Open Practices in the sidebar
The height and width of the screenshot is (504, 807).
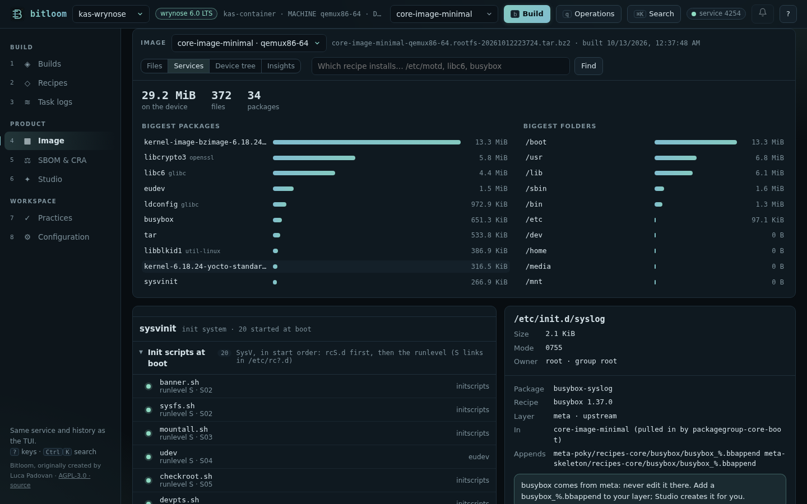click(x=60, y=218)
